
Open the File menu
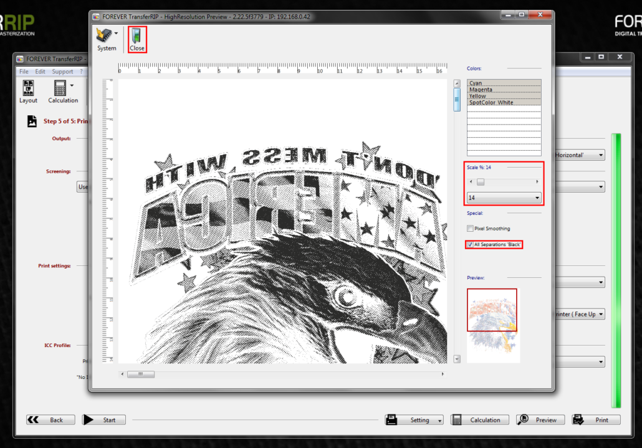pos(24,72)
